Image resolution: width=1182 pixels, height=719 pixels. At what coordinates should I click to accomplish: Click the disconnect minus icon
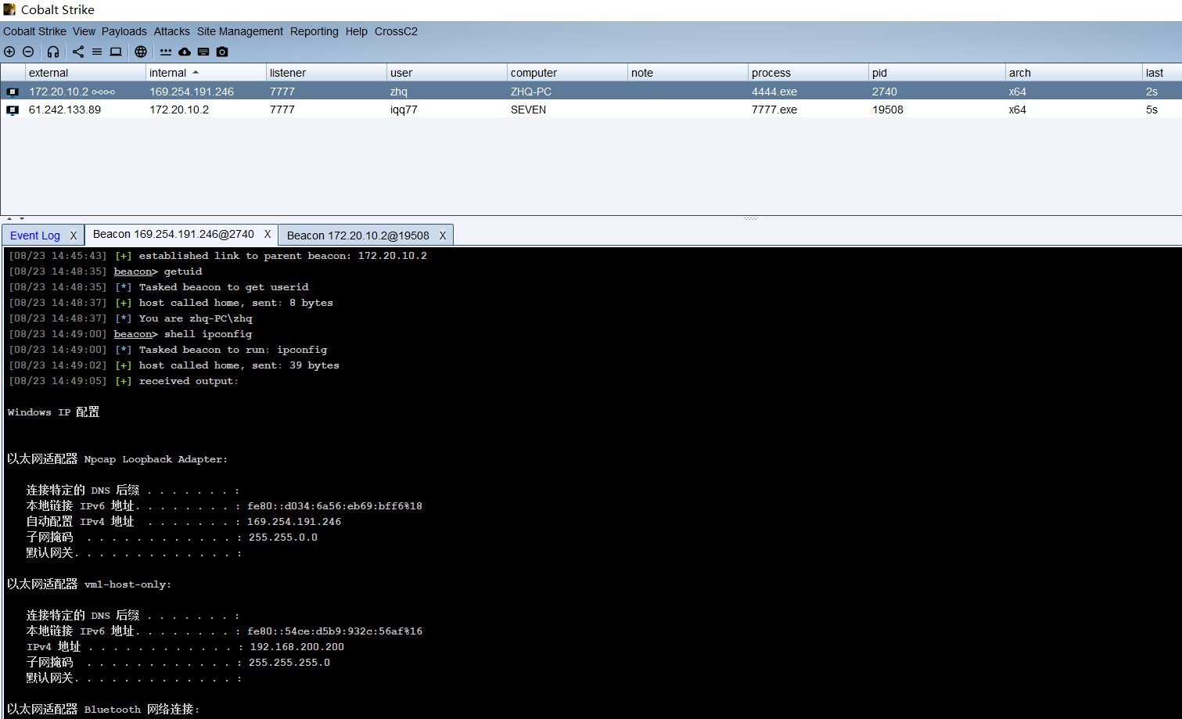pos(28,52)
